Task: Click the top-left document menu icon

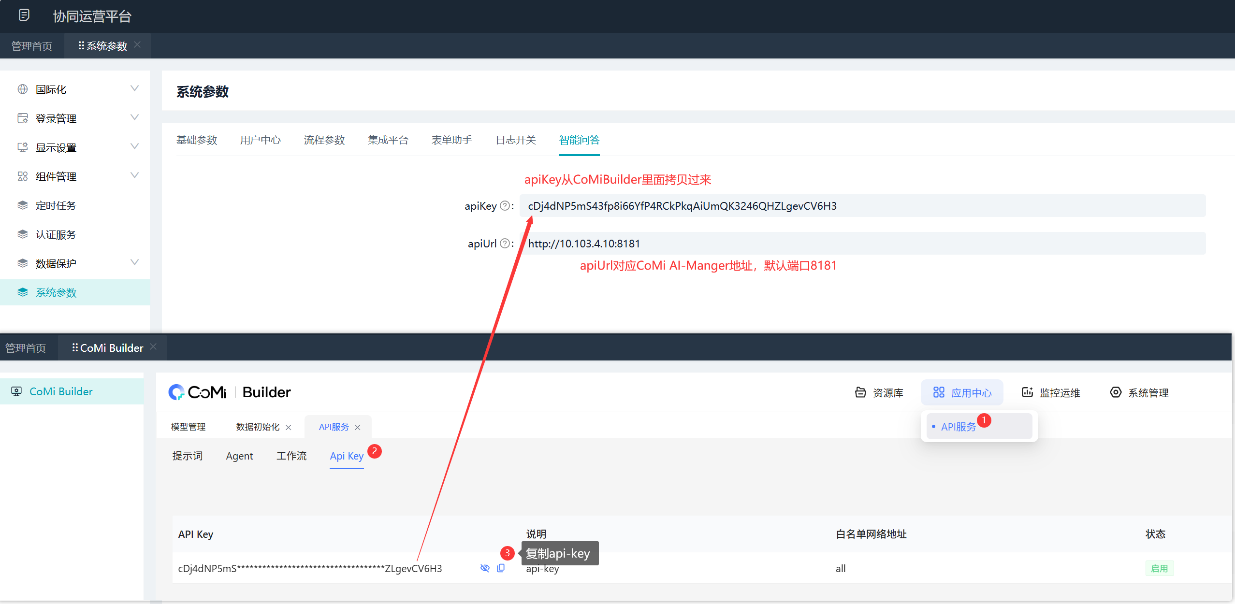Action: (24, 15)
